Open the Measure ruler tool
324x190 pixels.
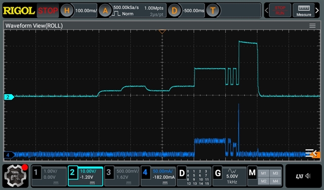pos(304,10)
